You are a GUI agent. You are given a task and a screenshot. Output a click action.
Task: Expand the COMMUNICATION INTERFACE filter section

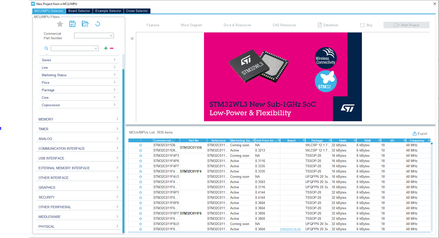79,148
